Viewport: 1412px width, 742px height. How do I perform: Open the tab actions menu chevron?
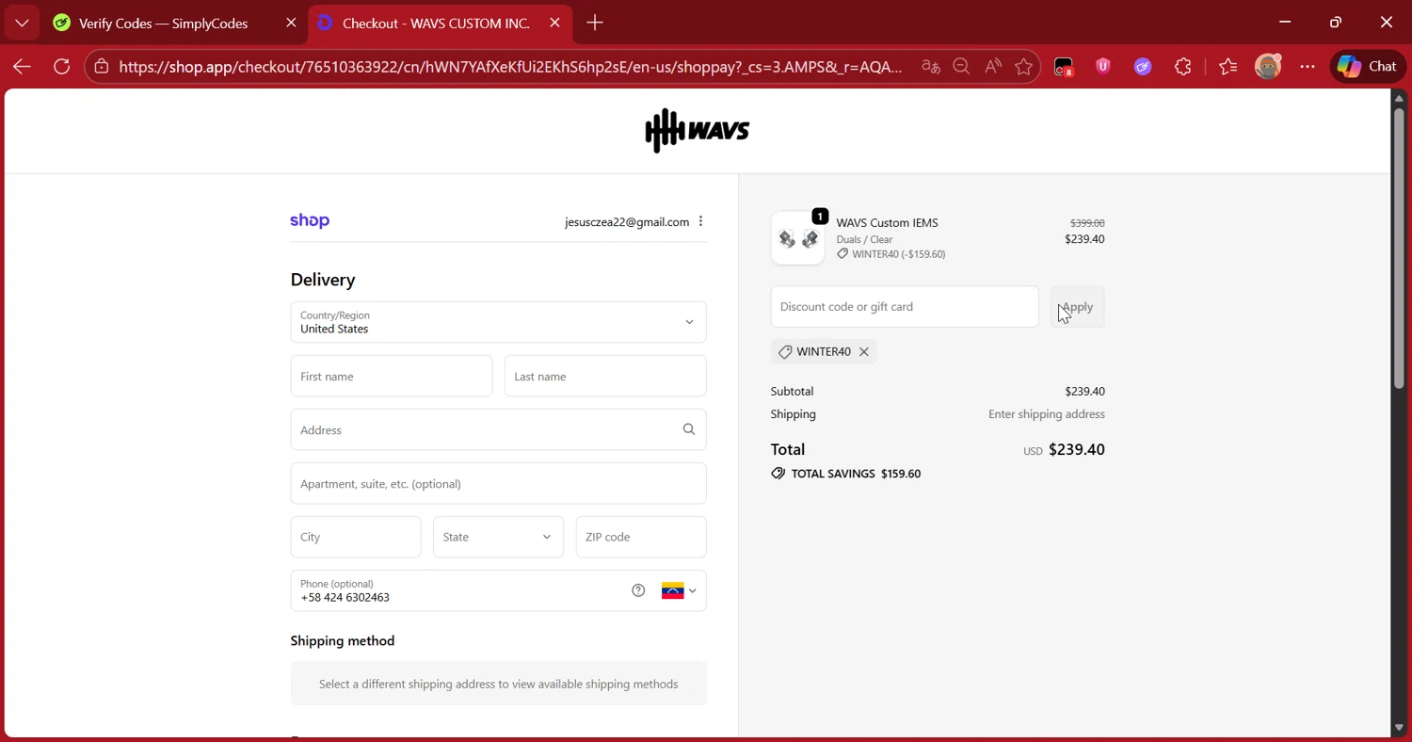point(22,24)
